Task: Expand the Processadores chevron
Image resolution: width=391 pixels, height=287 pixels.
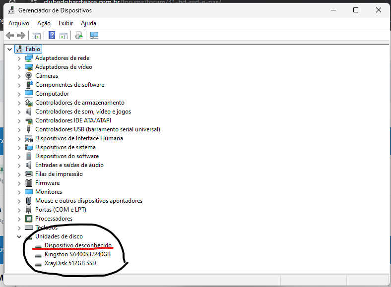Action: tap(19, 219)
